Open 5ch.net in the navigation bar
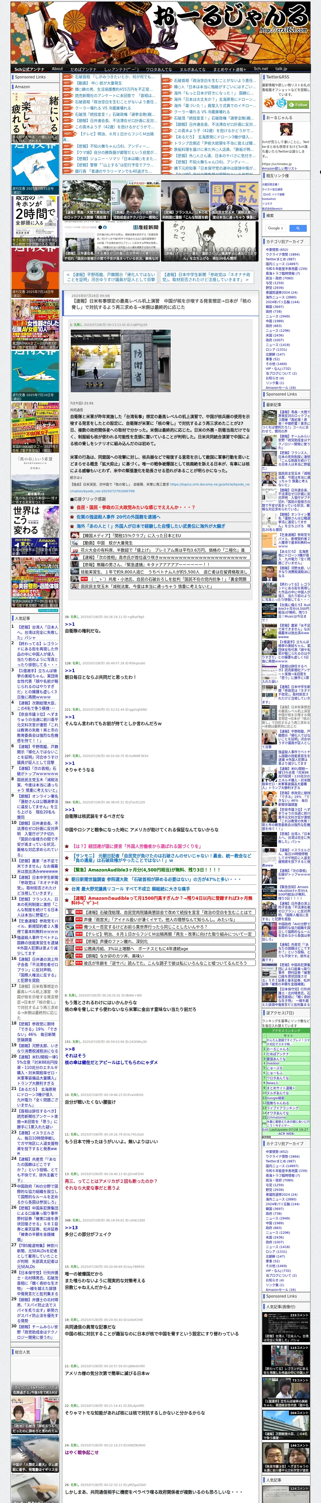Image resolution: width=321 pixels, height=1503 pixels. click(x=260, y=69)
